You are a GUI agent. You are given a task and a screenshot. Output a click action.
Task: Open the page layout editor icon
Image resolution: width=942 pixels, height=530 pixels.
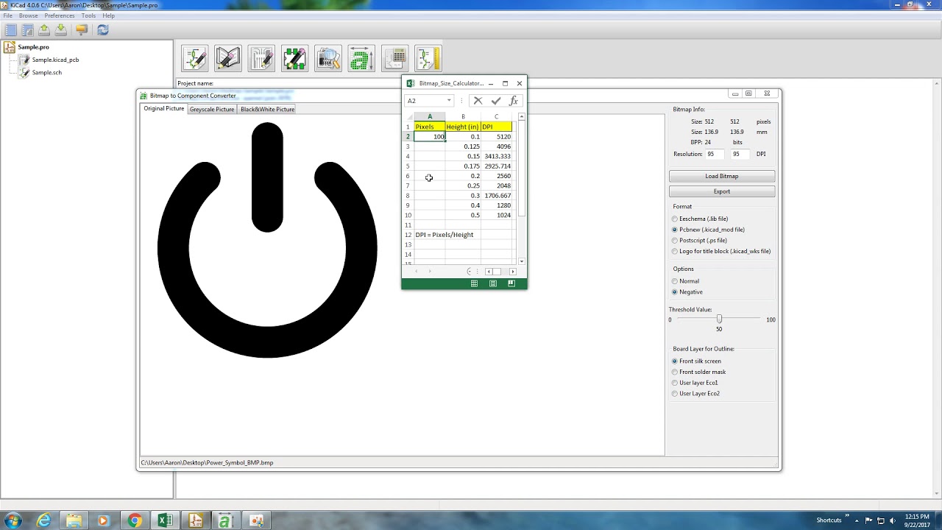pyautogui.click(x=428, y=58)
